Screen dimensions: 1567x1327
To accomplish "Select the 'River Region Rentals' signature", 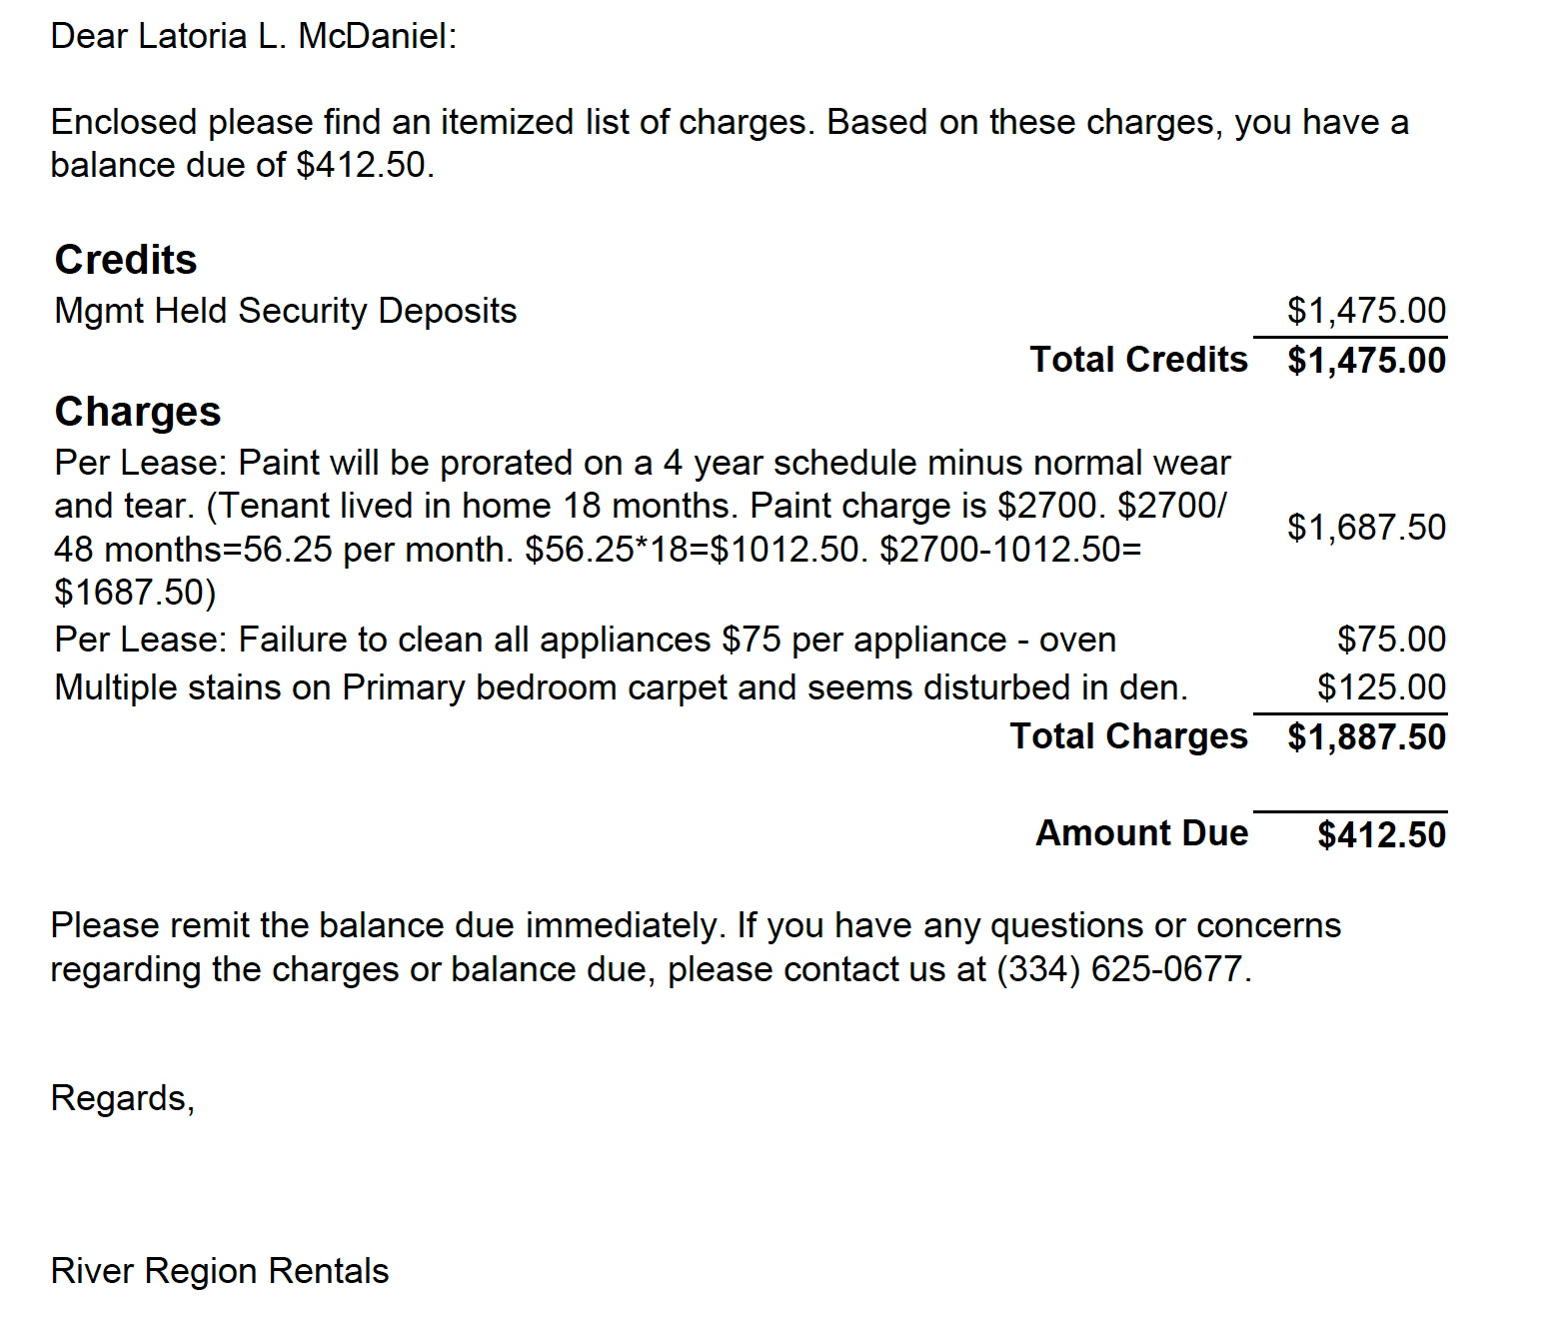I will 220,1271.
